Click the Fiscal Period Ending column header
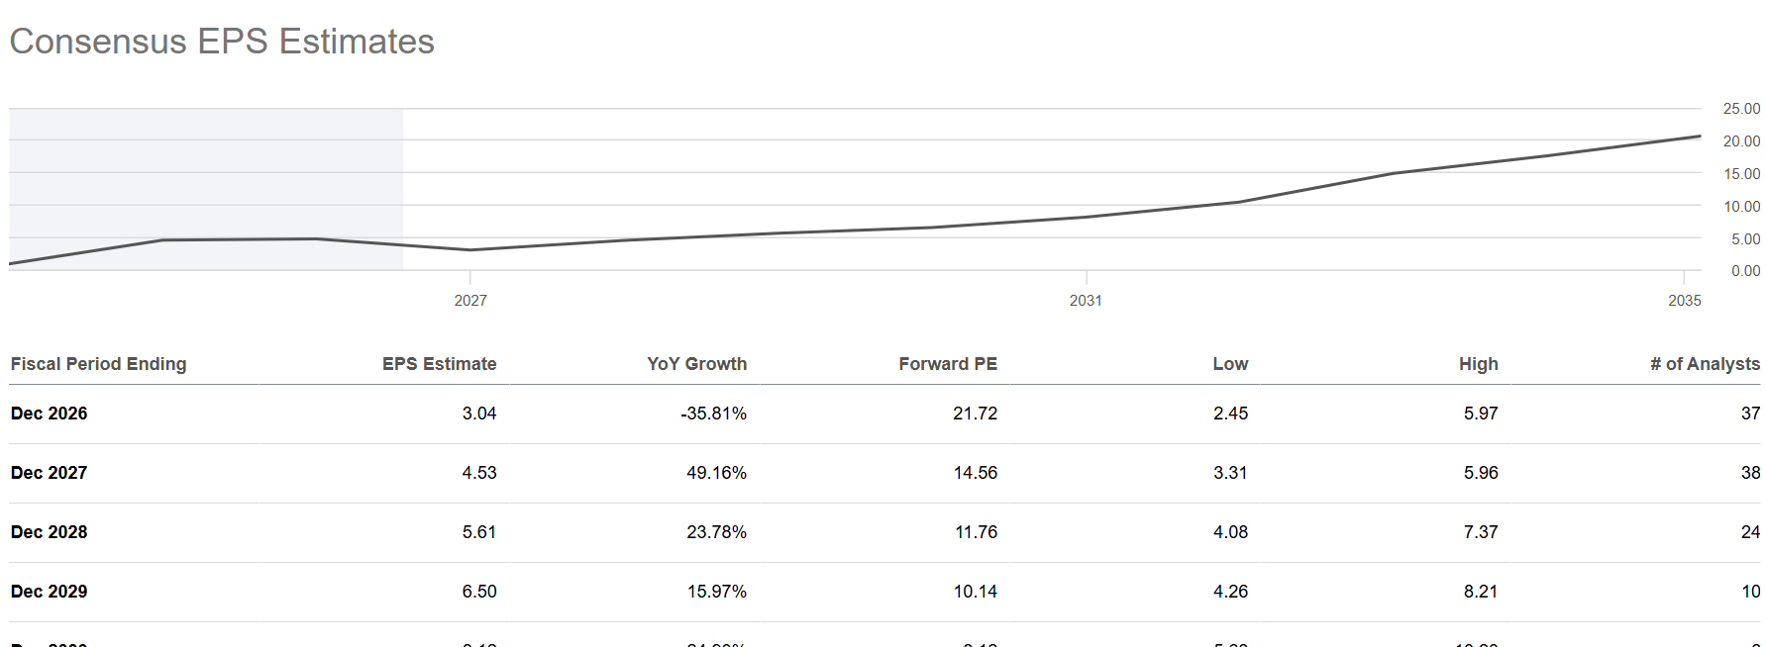Screen dimensions: 1766x647 point(98,364)
